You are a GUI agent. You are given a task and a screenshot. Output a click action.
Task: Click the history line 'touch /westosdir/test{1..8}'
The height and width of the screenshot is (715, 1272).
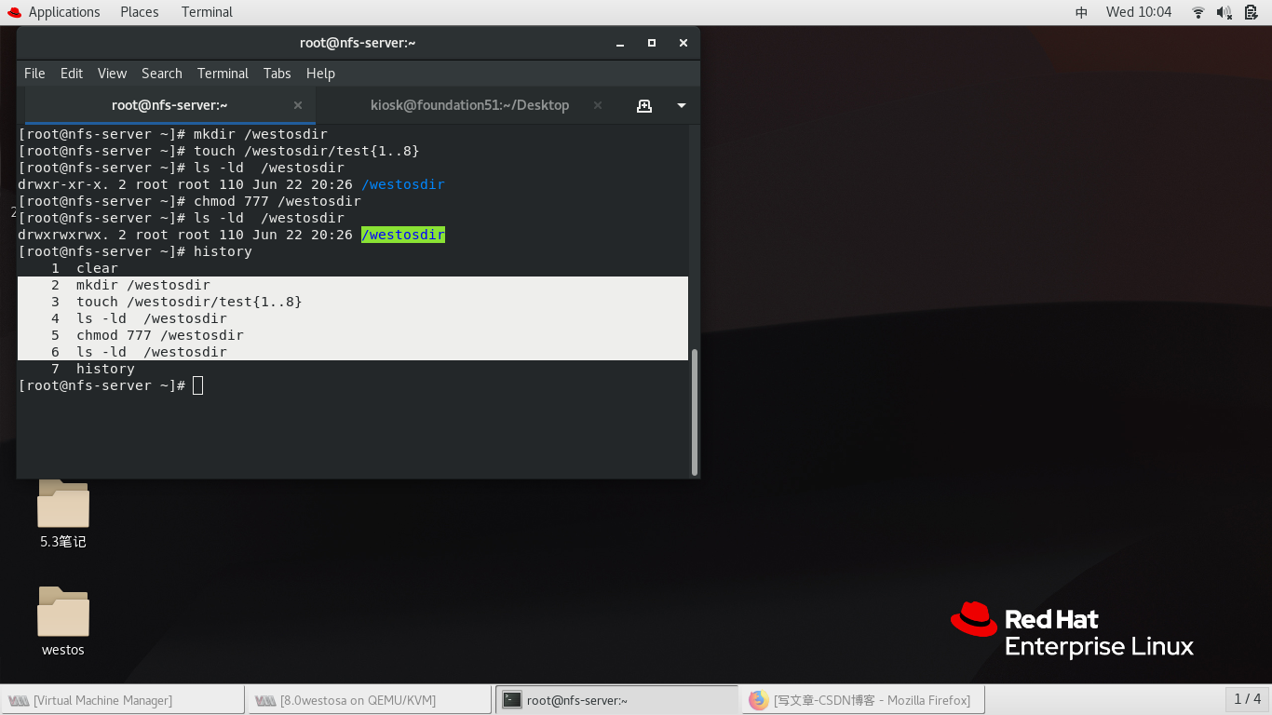tap(189, 302)
